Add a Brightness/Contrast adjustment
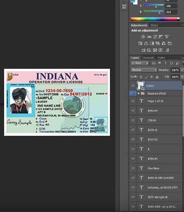Image resolution: width=184 pixels, height=212 pixels. coord(143,36)
